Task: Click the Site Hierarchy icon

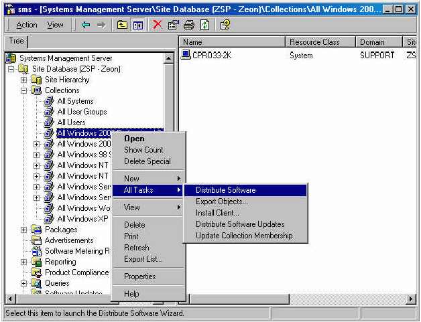Action: (36, 80)
